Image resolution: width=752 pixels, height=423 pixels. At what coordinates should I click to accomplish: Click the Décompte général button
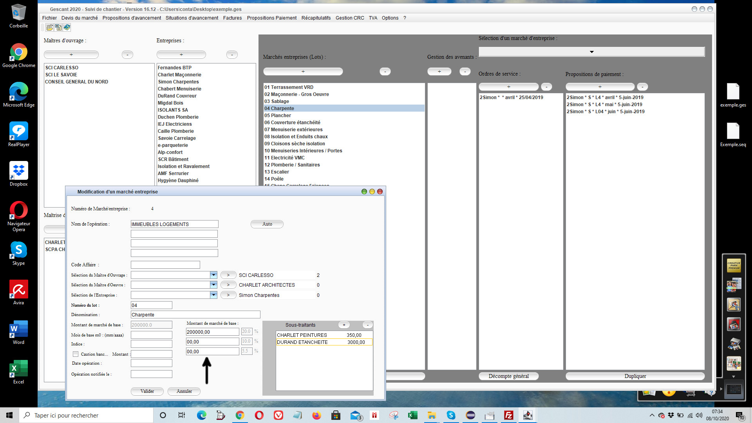click(x=509, y=376)
